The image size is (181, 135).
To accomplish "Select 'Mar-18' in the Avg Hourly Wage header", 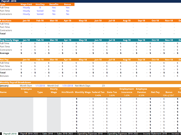I will pyautogui.click(x=54, y=40).
